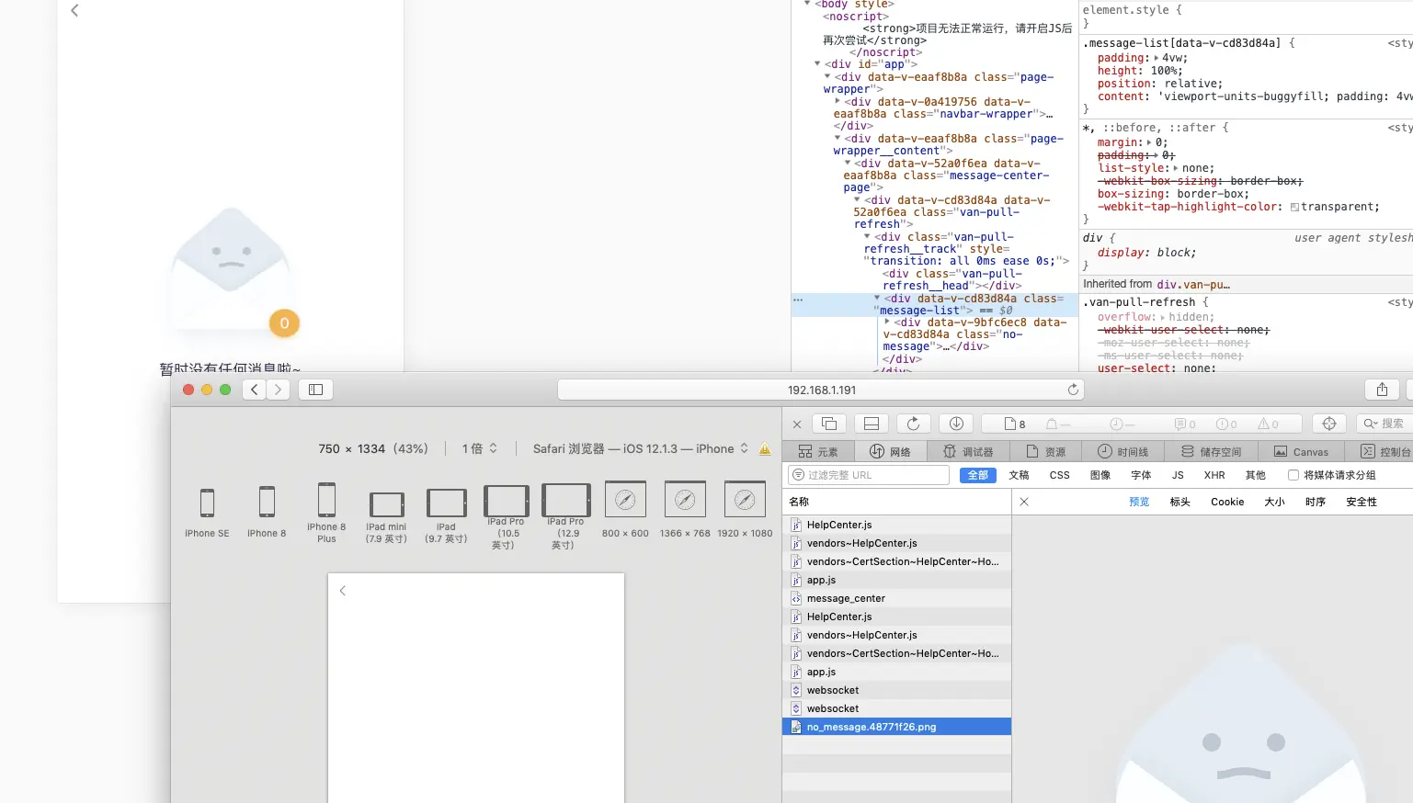This screenshot has width=1413, height=803.
Task: Open the 时间线 inspector tab
Action: coord(1123,451)
